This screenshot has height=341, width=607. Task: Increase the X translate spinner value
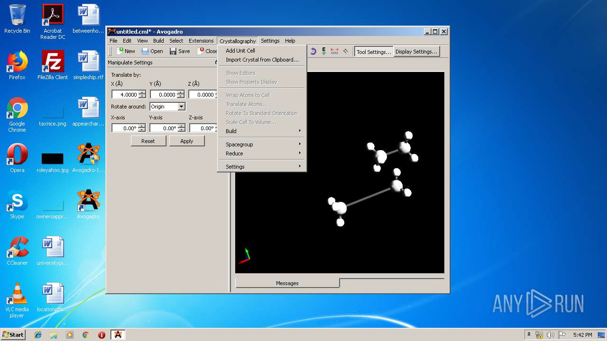coord(142,93)
